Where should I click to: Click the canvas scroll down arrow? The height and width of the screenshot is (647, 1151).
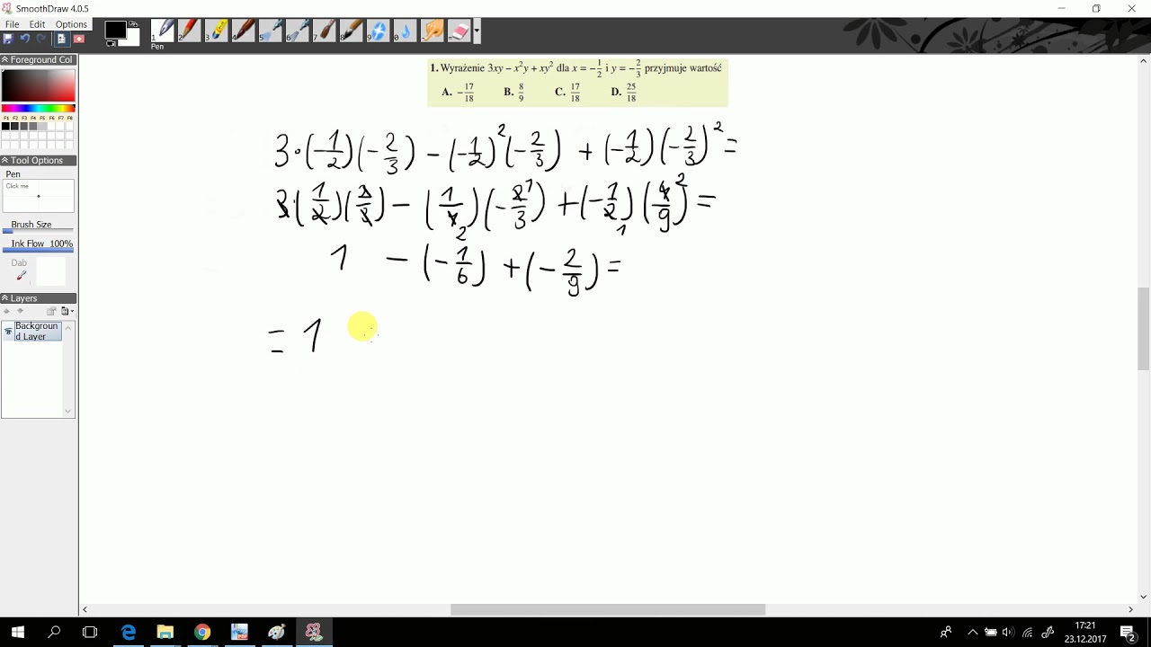(1144, 597)
